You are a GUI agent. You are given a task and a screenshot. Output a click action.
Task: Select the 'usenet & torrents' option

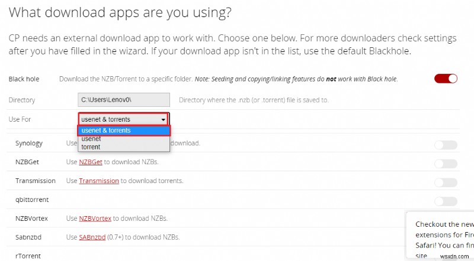pos(124,130)
